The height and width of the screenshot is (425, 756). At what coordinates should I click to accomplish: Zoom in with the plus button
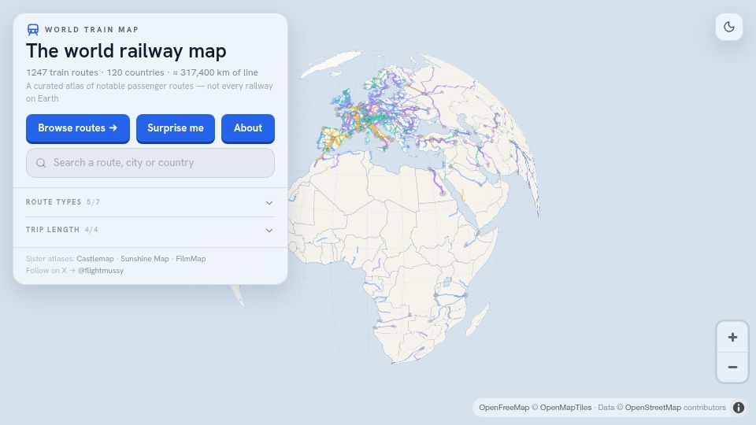[732, 338]
